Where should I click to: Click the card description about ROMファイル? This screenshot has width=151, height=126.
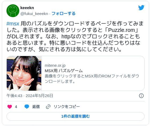point(92,79)
